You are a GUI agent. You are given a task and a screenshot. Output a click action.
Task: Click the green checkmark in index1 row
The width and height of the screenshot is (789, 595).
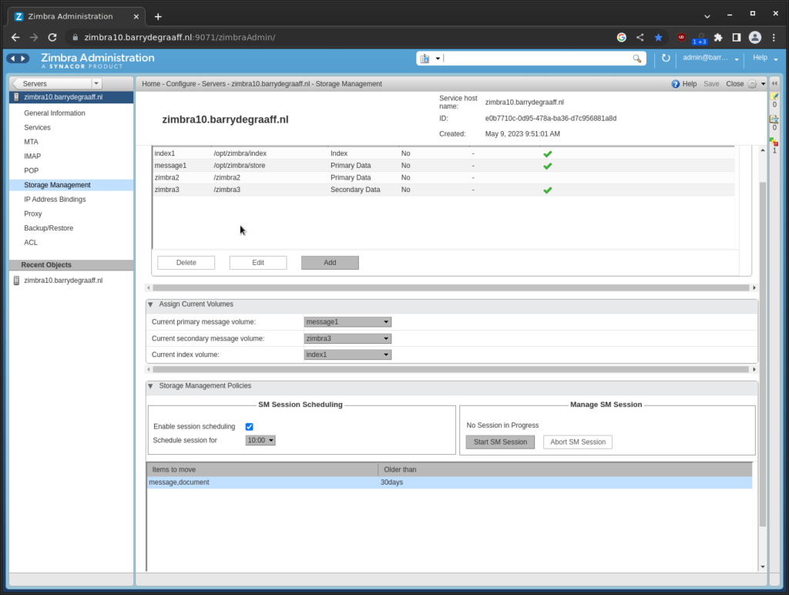(x=548, y=154)
